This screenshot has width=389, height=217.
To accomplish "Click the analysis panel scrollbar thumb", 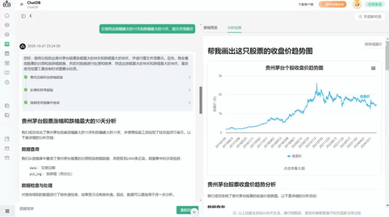I will [387, 55].
